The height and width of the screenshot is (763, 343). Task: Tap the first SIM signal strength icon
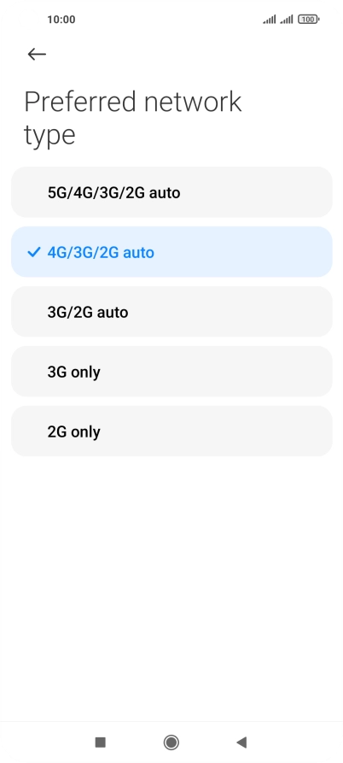tap(269, 20)
